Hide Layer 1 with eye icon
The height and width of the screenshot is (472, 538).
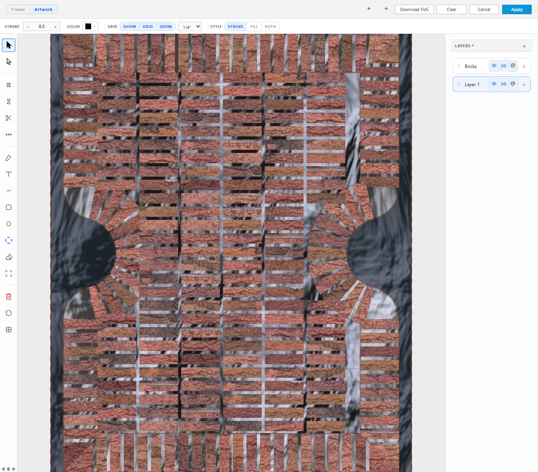tap(494, 84)
